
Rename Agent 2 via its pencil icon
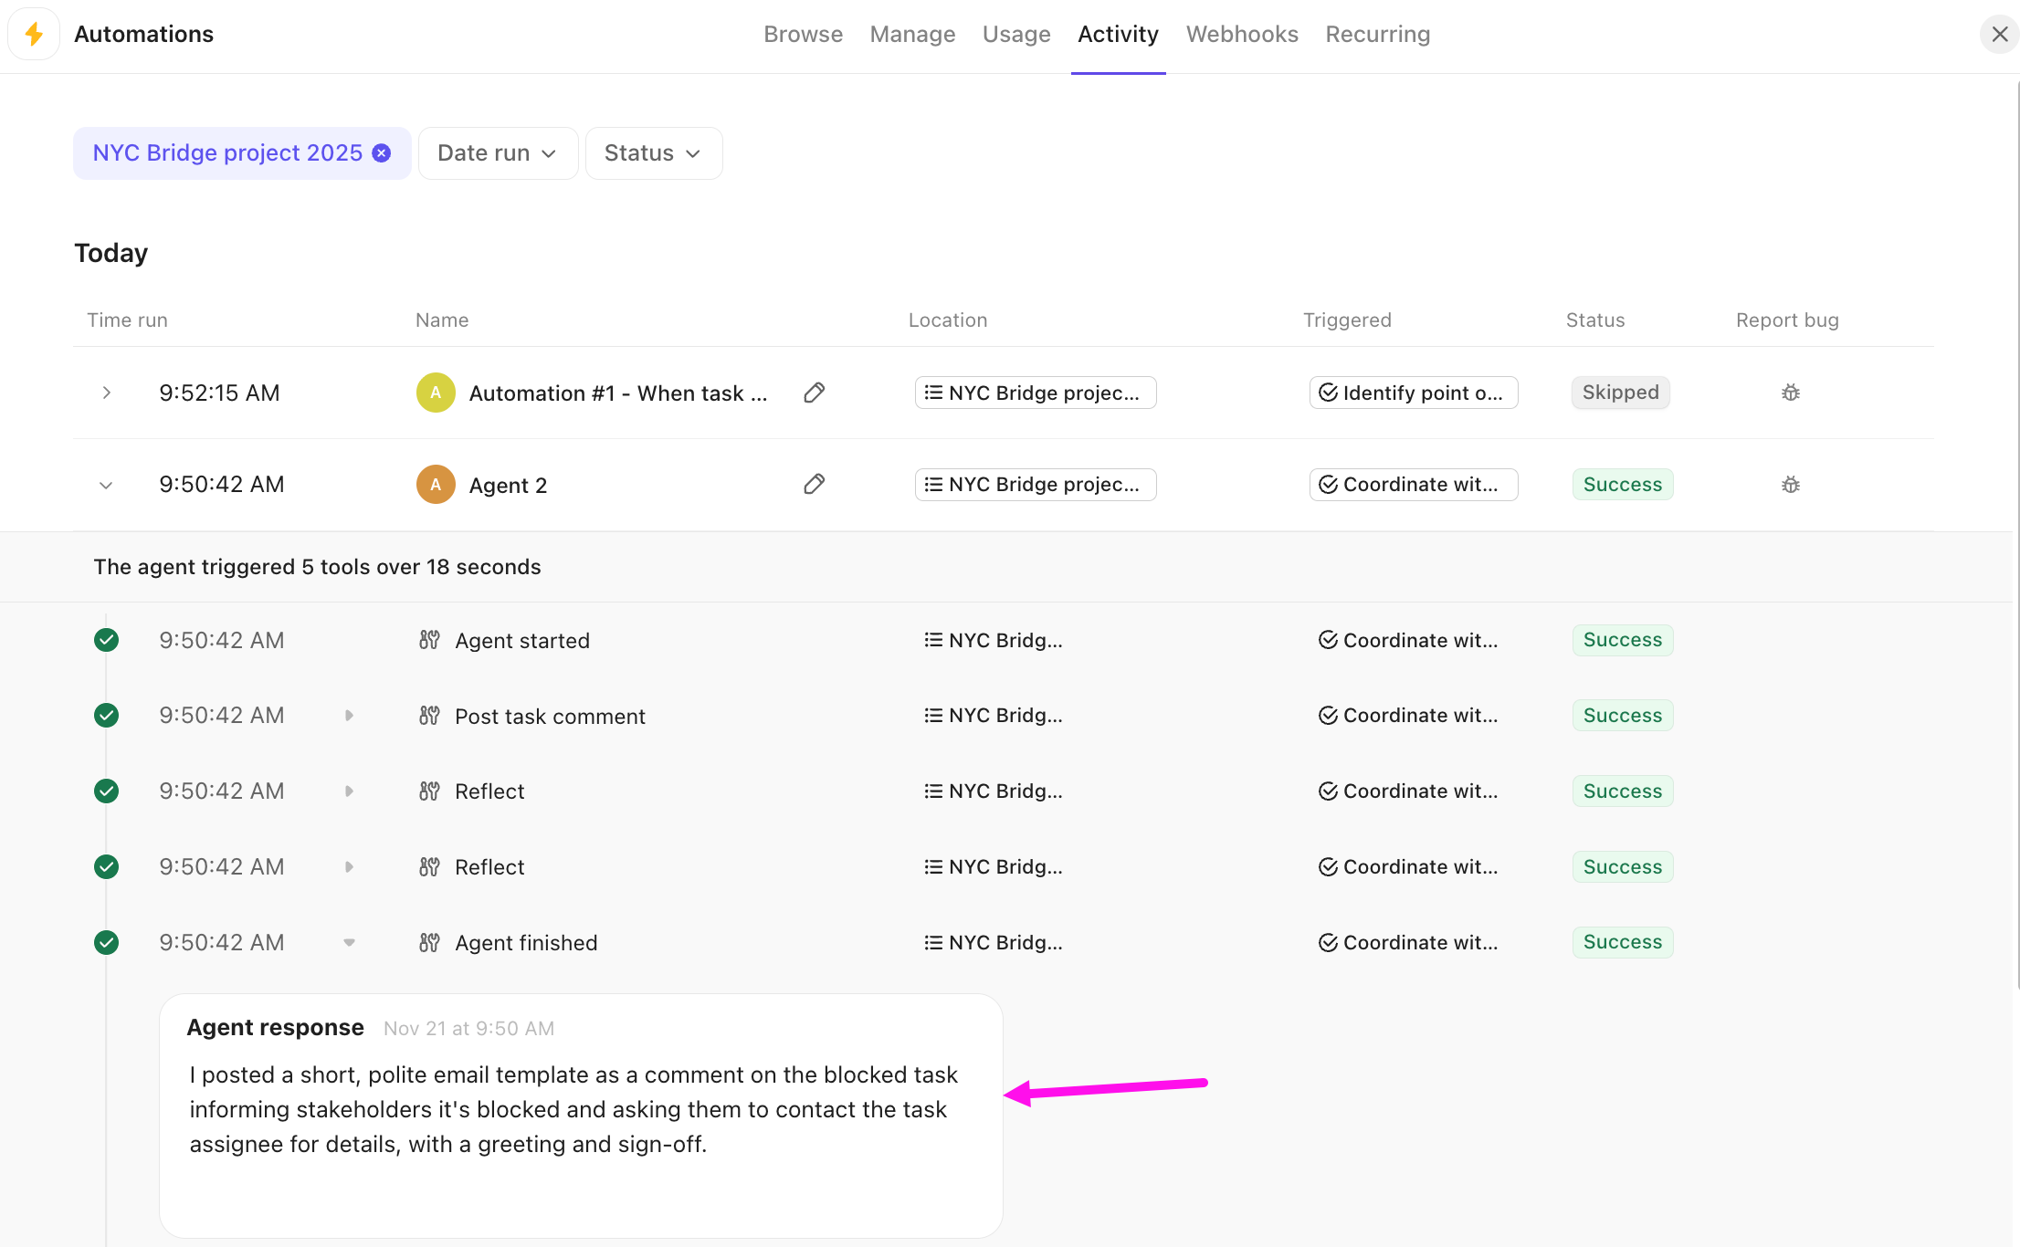814,484
